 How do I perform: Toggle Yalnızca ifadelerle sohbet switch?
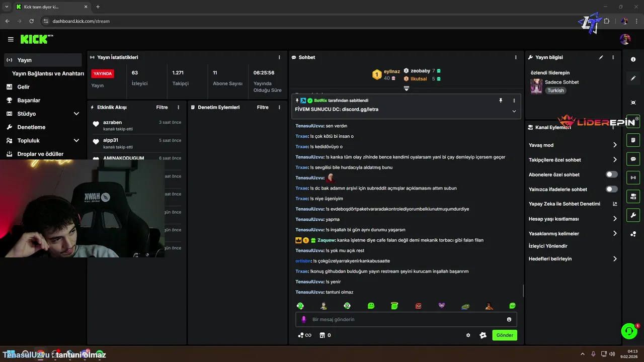pyautogui.click(x=611, y=189)
